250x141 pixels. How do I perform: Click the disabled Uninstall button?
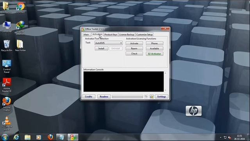pyautogui.click(x=116, y=49)
